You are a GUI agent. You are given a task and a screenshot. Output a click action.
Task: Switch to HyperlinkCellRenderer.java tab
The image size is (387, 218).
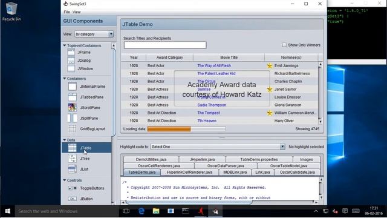pos(189,172)
